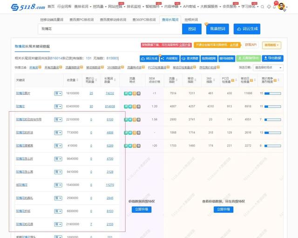Open 查排名词 navigation menu
Viewport: 298px width, 238px height.
[81, 7]
